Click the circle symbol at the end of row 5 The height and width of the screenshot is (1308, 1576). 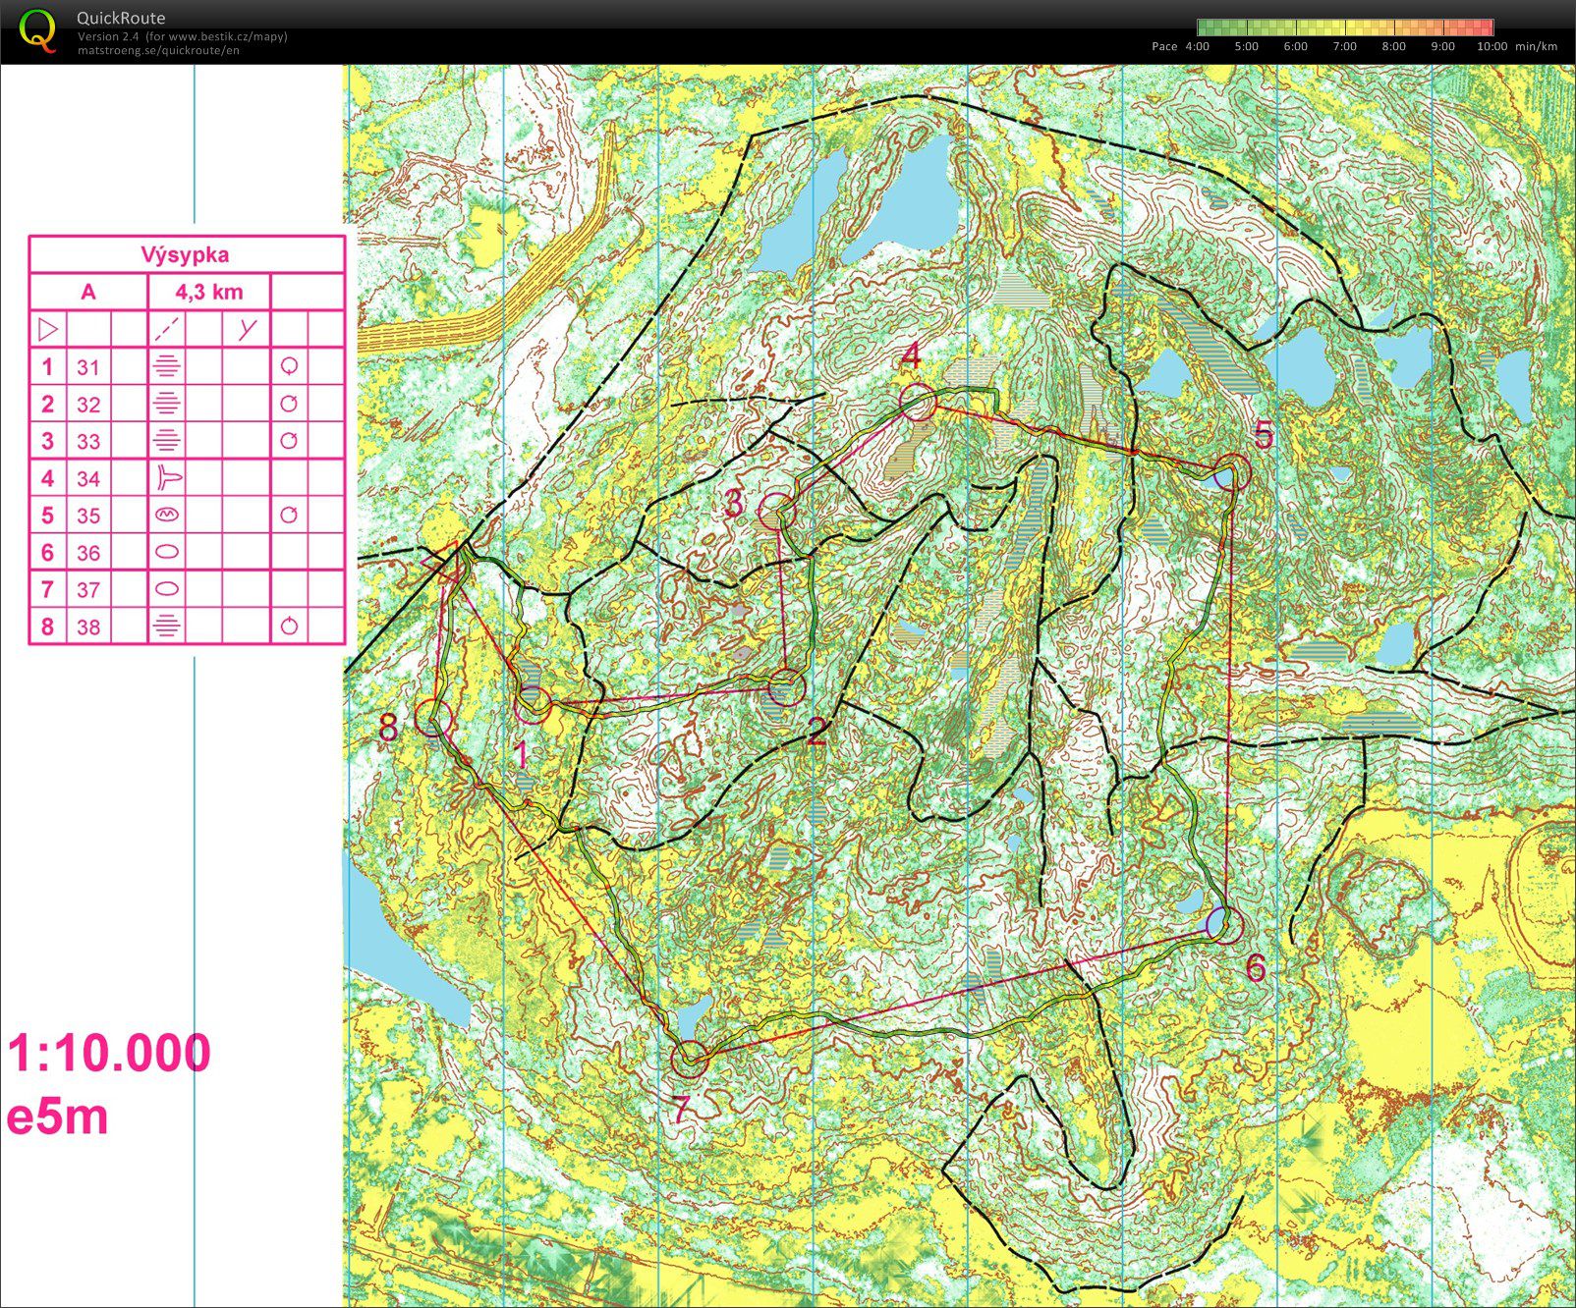(x=289, y=515)
